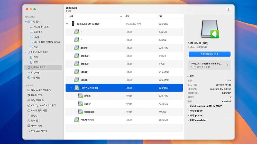Screen dimensions: 257x144
Task: Open 최근 세션 gear icon
Action: click(29, 77)
